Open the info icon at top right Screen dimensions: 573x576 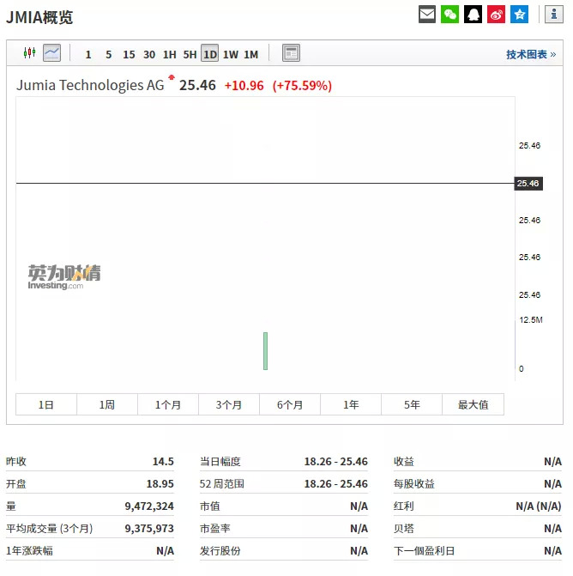554,15
